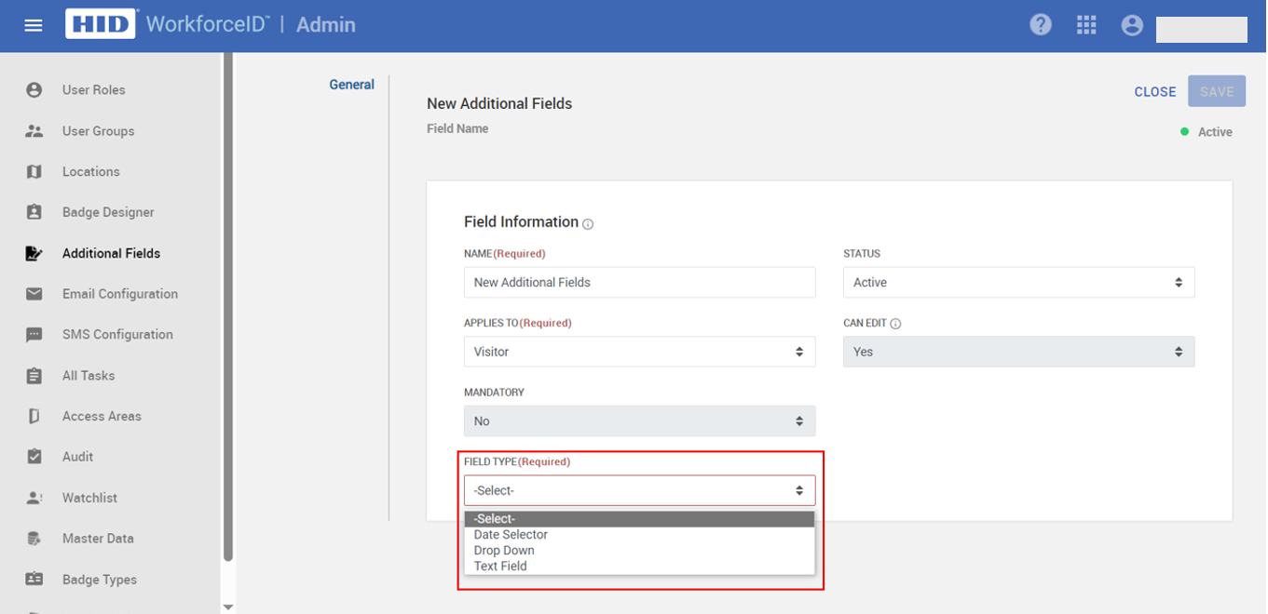Click the Additional Fields pencil icon
The width and height of the screenshot is (1268, 614).
pos(34,253)
